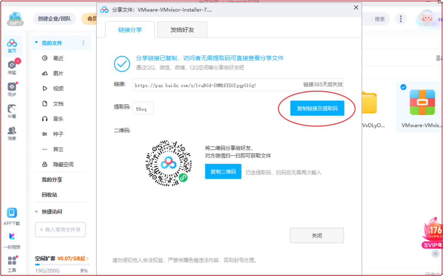Screen dimensions: 443x276
Task: Uncheck the VMware file selection checkbox
Action: click(403, 87)
